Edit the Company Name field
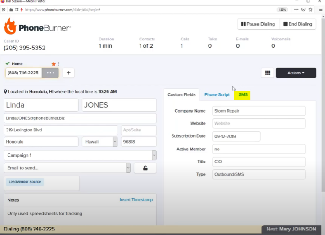 [x=259, y=111]
